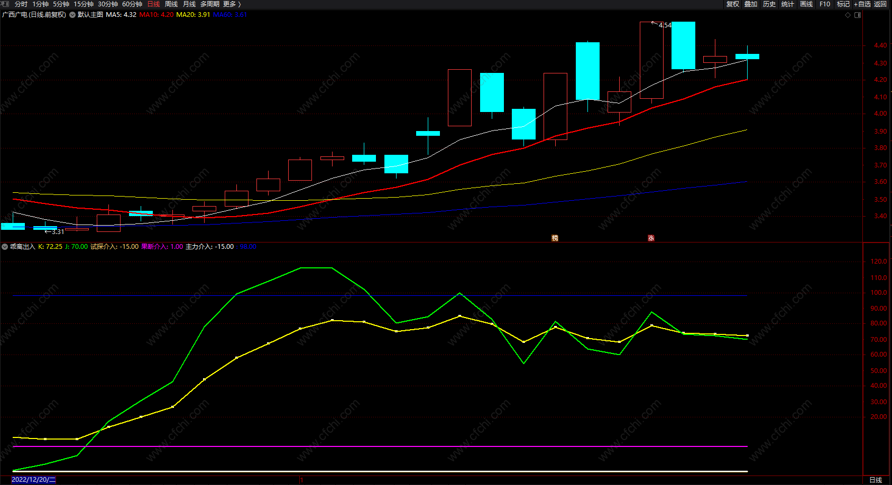The height and width of the screenshot is (485, 892).
Task: Click the 返回 back button
Action: tap(880, 4)
